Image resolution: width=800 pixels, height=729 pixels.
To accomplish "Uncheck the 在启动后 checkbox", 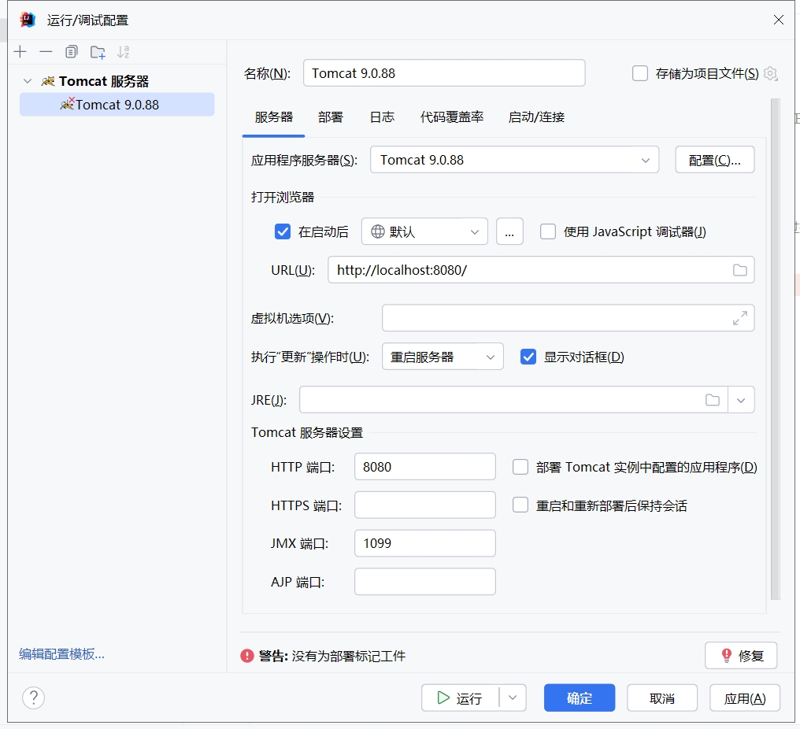I will 283,231.
